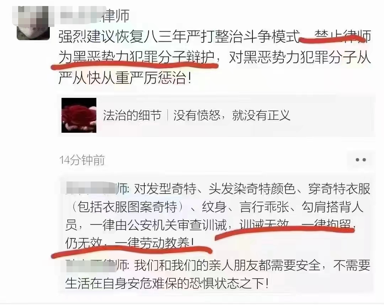The image size is (384, 305).
Task: Tap the line 严从快从重严厉惩治
Action: point(125,78)
